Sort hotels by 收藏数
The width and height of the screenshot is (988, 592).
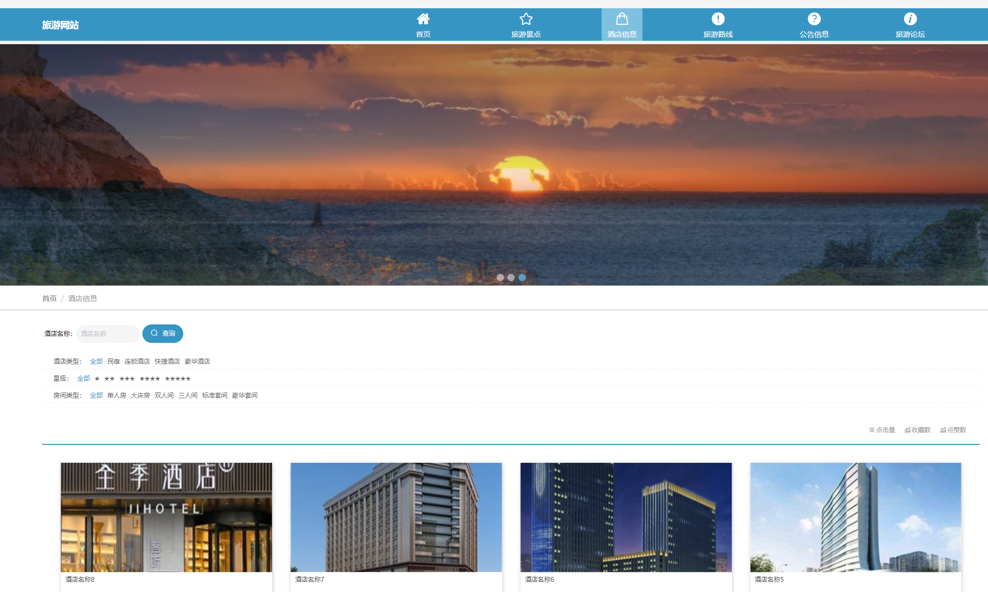click(x=918, y=430)
